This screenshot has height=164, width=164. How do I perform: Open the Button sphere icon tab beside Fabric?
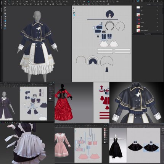pos(142,1)
